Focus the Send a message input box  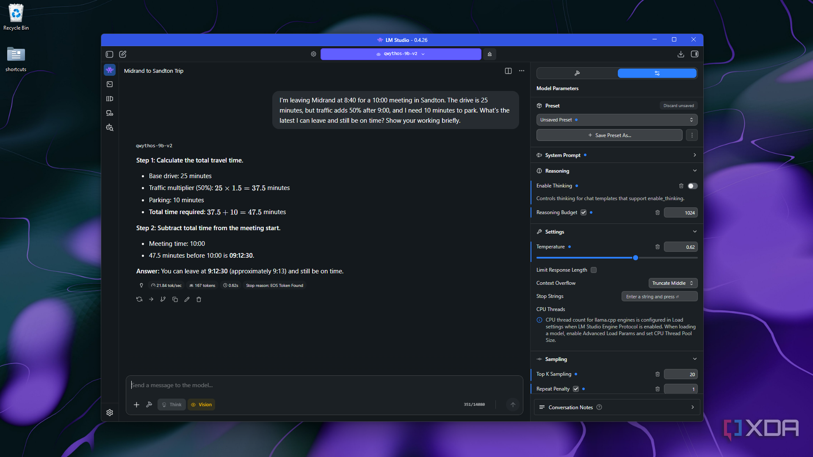coord(324,385)
